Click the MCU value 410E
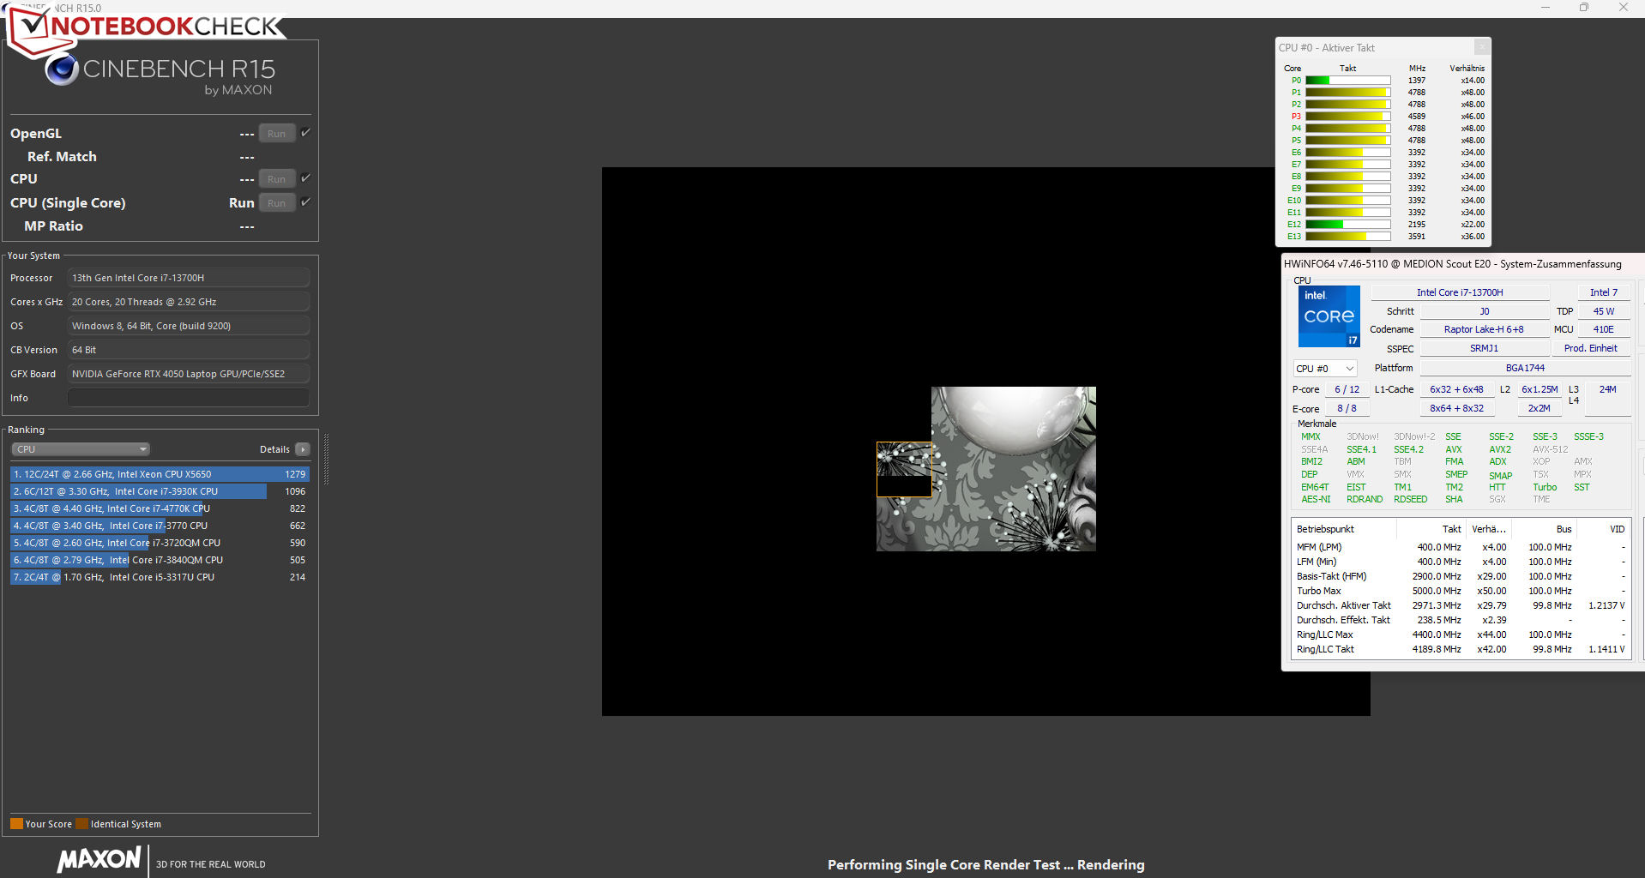Viewport: 1645px width, 878px height. [x=1603, y=329]
